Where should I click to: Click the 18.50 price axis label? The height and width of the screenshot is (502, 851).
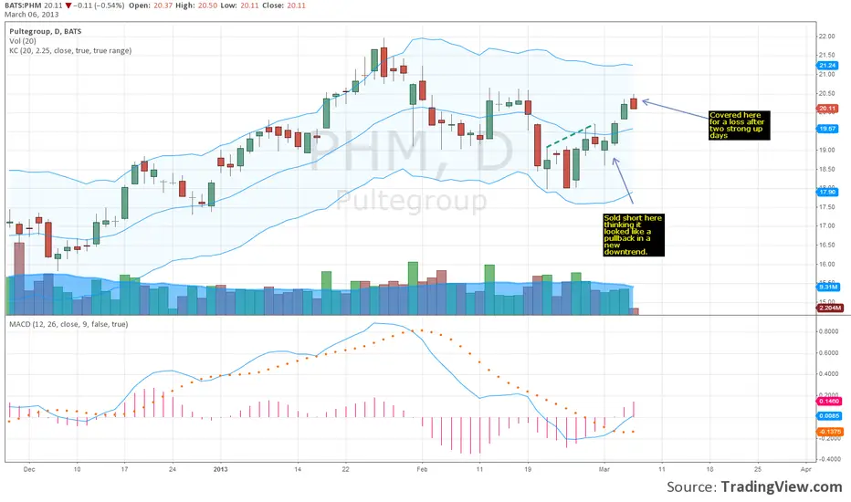tap(827, 170)
